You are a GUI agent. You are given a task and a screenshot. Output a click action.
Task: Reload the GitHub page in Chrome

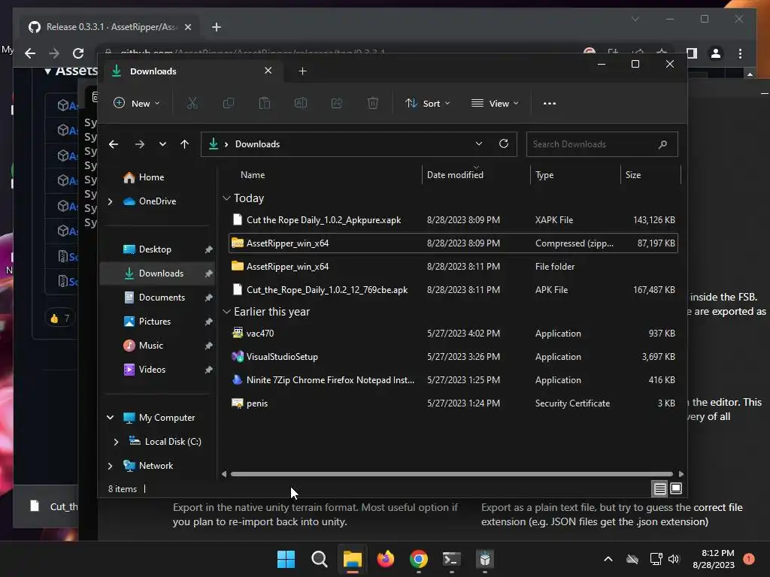[x=78, y=53]
